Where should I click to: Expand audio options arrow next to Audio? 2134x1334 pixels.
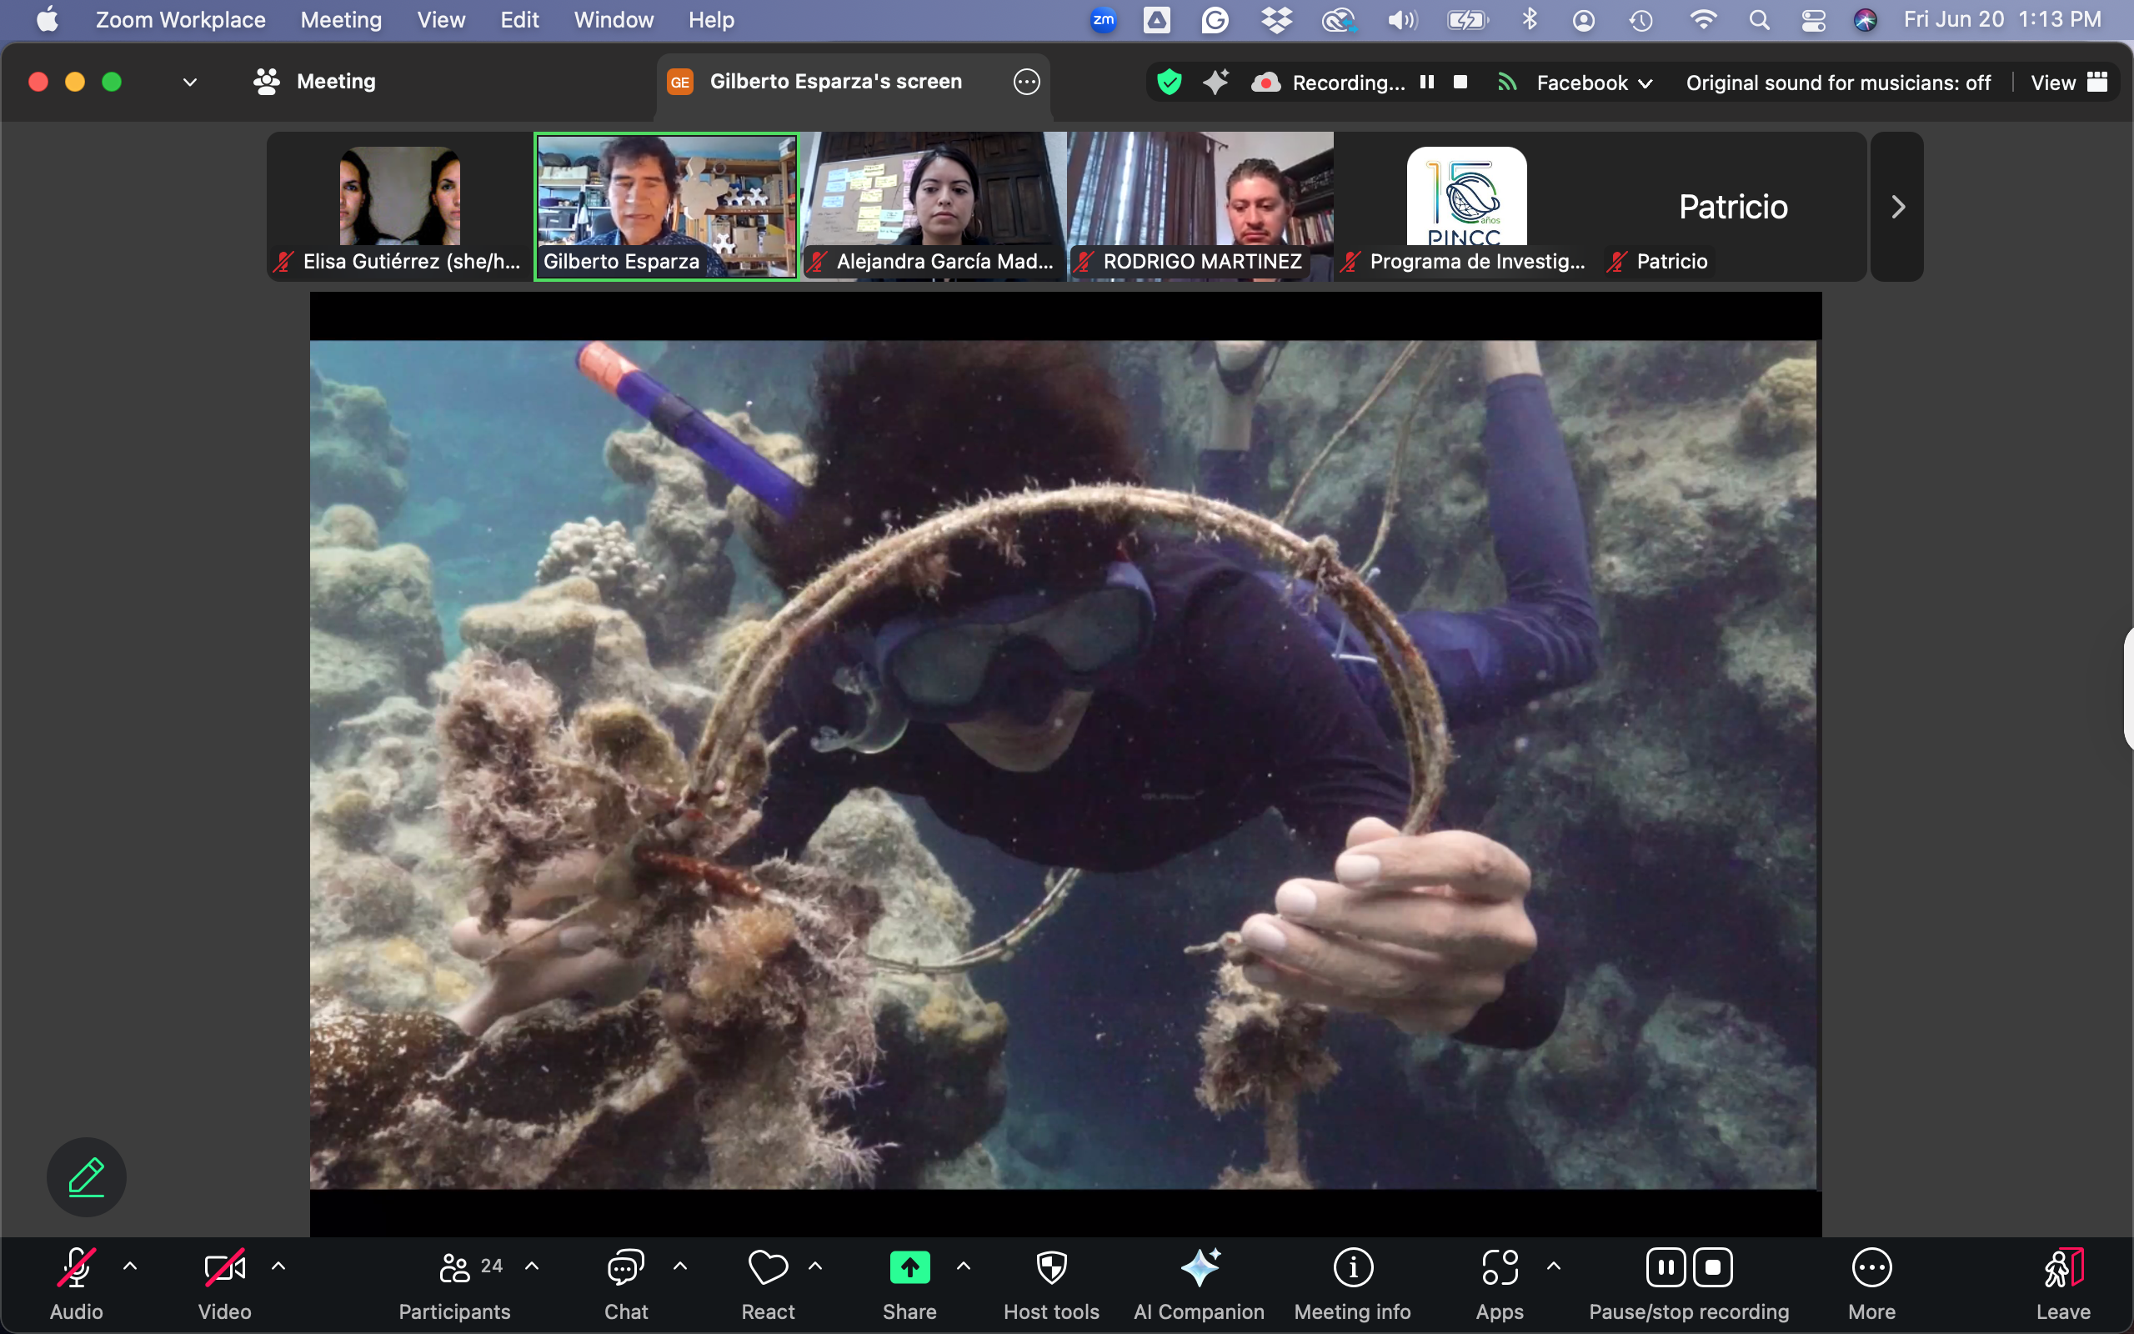(x=130, y=1266)
